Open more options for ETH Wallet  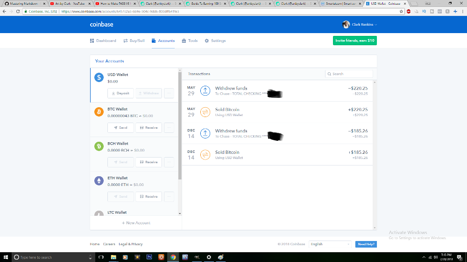(x=169, y=197)
